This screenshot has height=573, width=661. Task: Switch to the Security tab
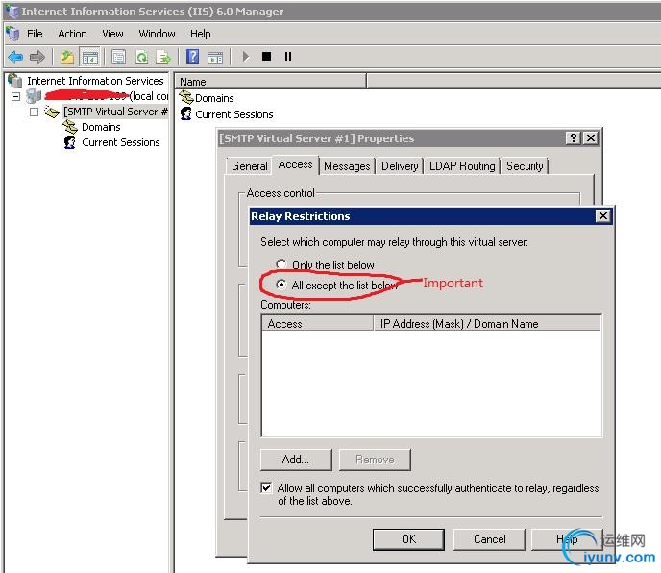525,166
